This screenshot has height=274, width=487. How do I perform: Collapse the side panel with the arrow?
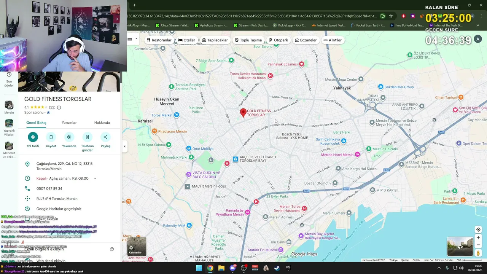(124, 146)
